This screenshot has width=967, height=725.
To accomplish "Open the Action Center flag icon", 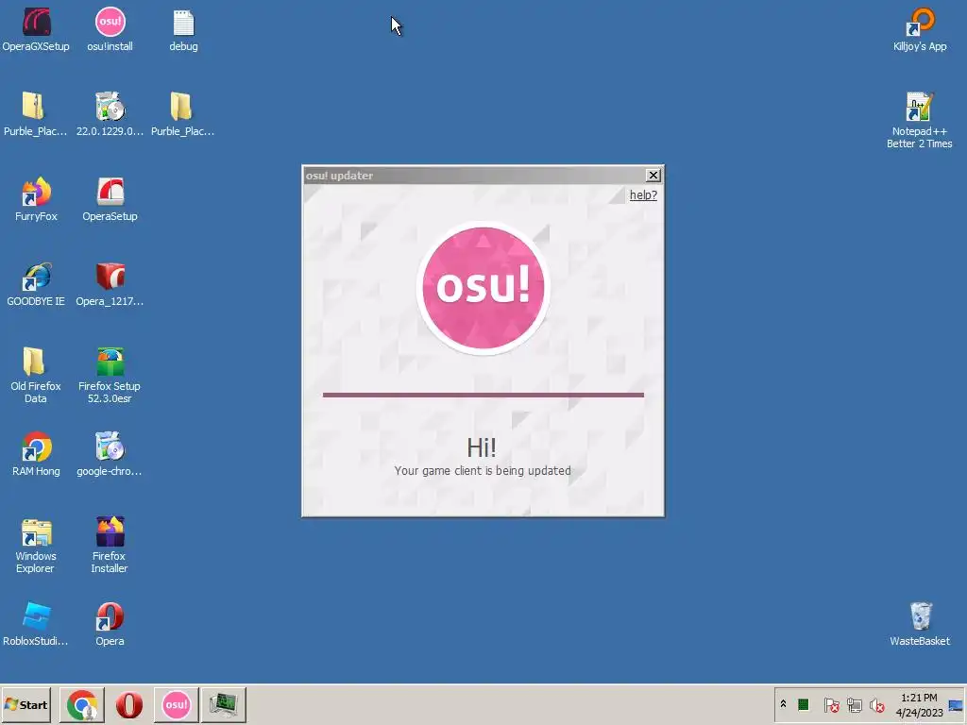I will coord(831,704).
